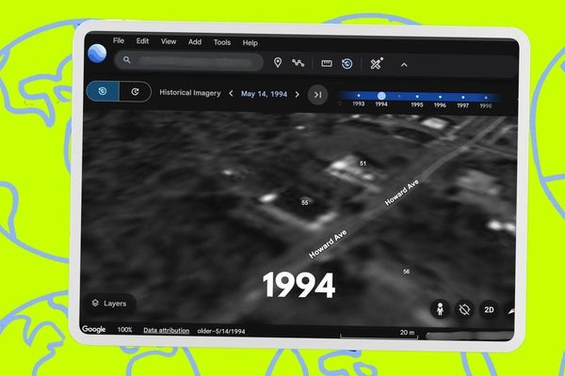Select the Add placemark pin icon

[278, 63]
